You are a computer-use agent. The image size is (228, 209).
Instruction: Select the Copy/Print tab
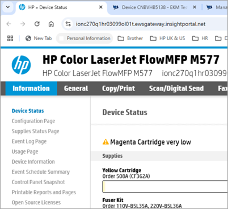tap(119, 88)
